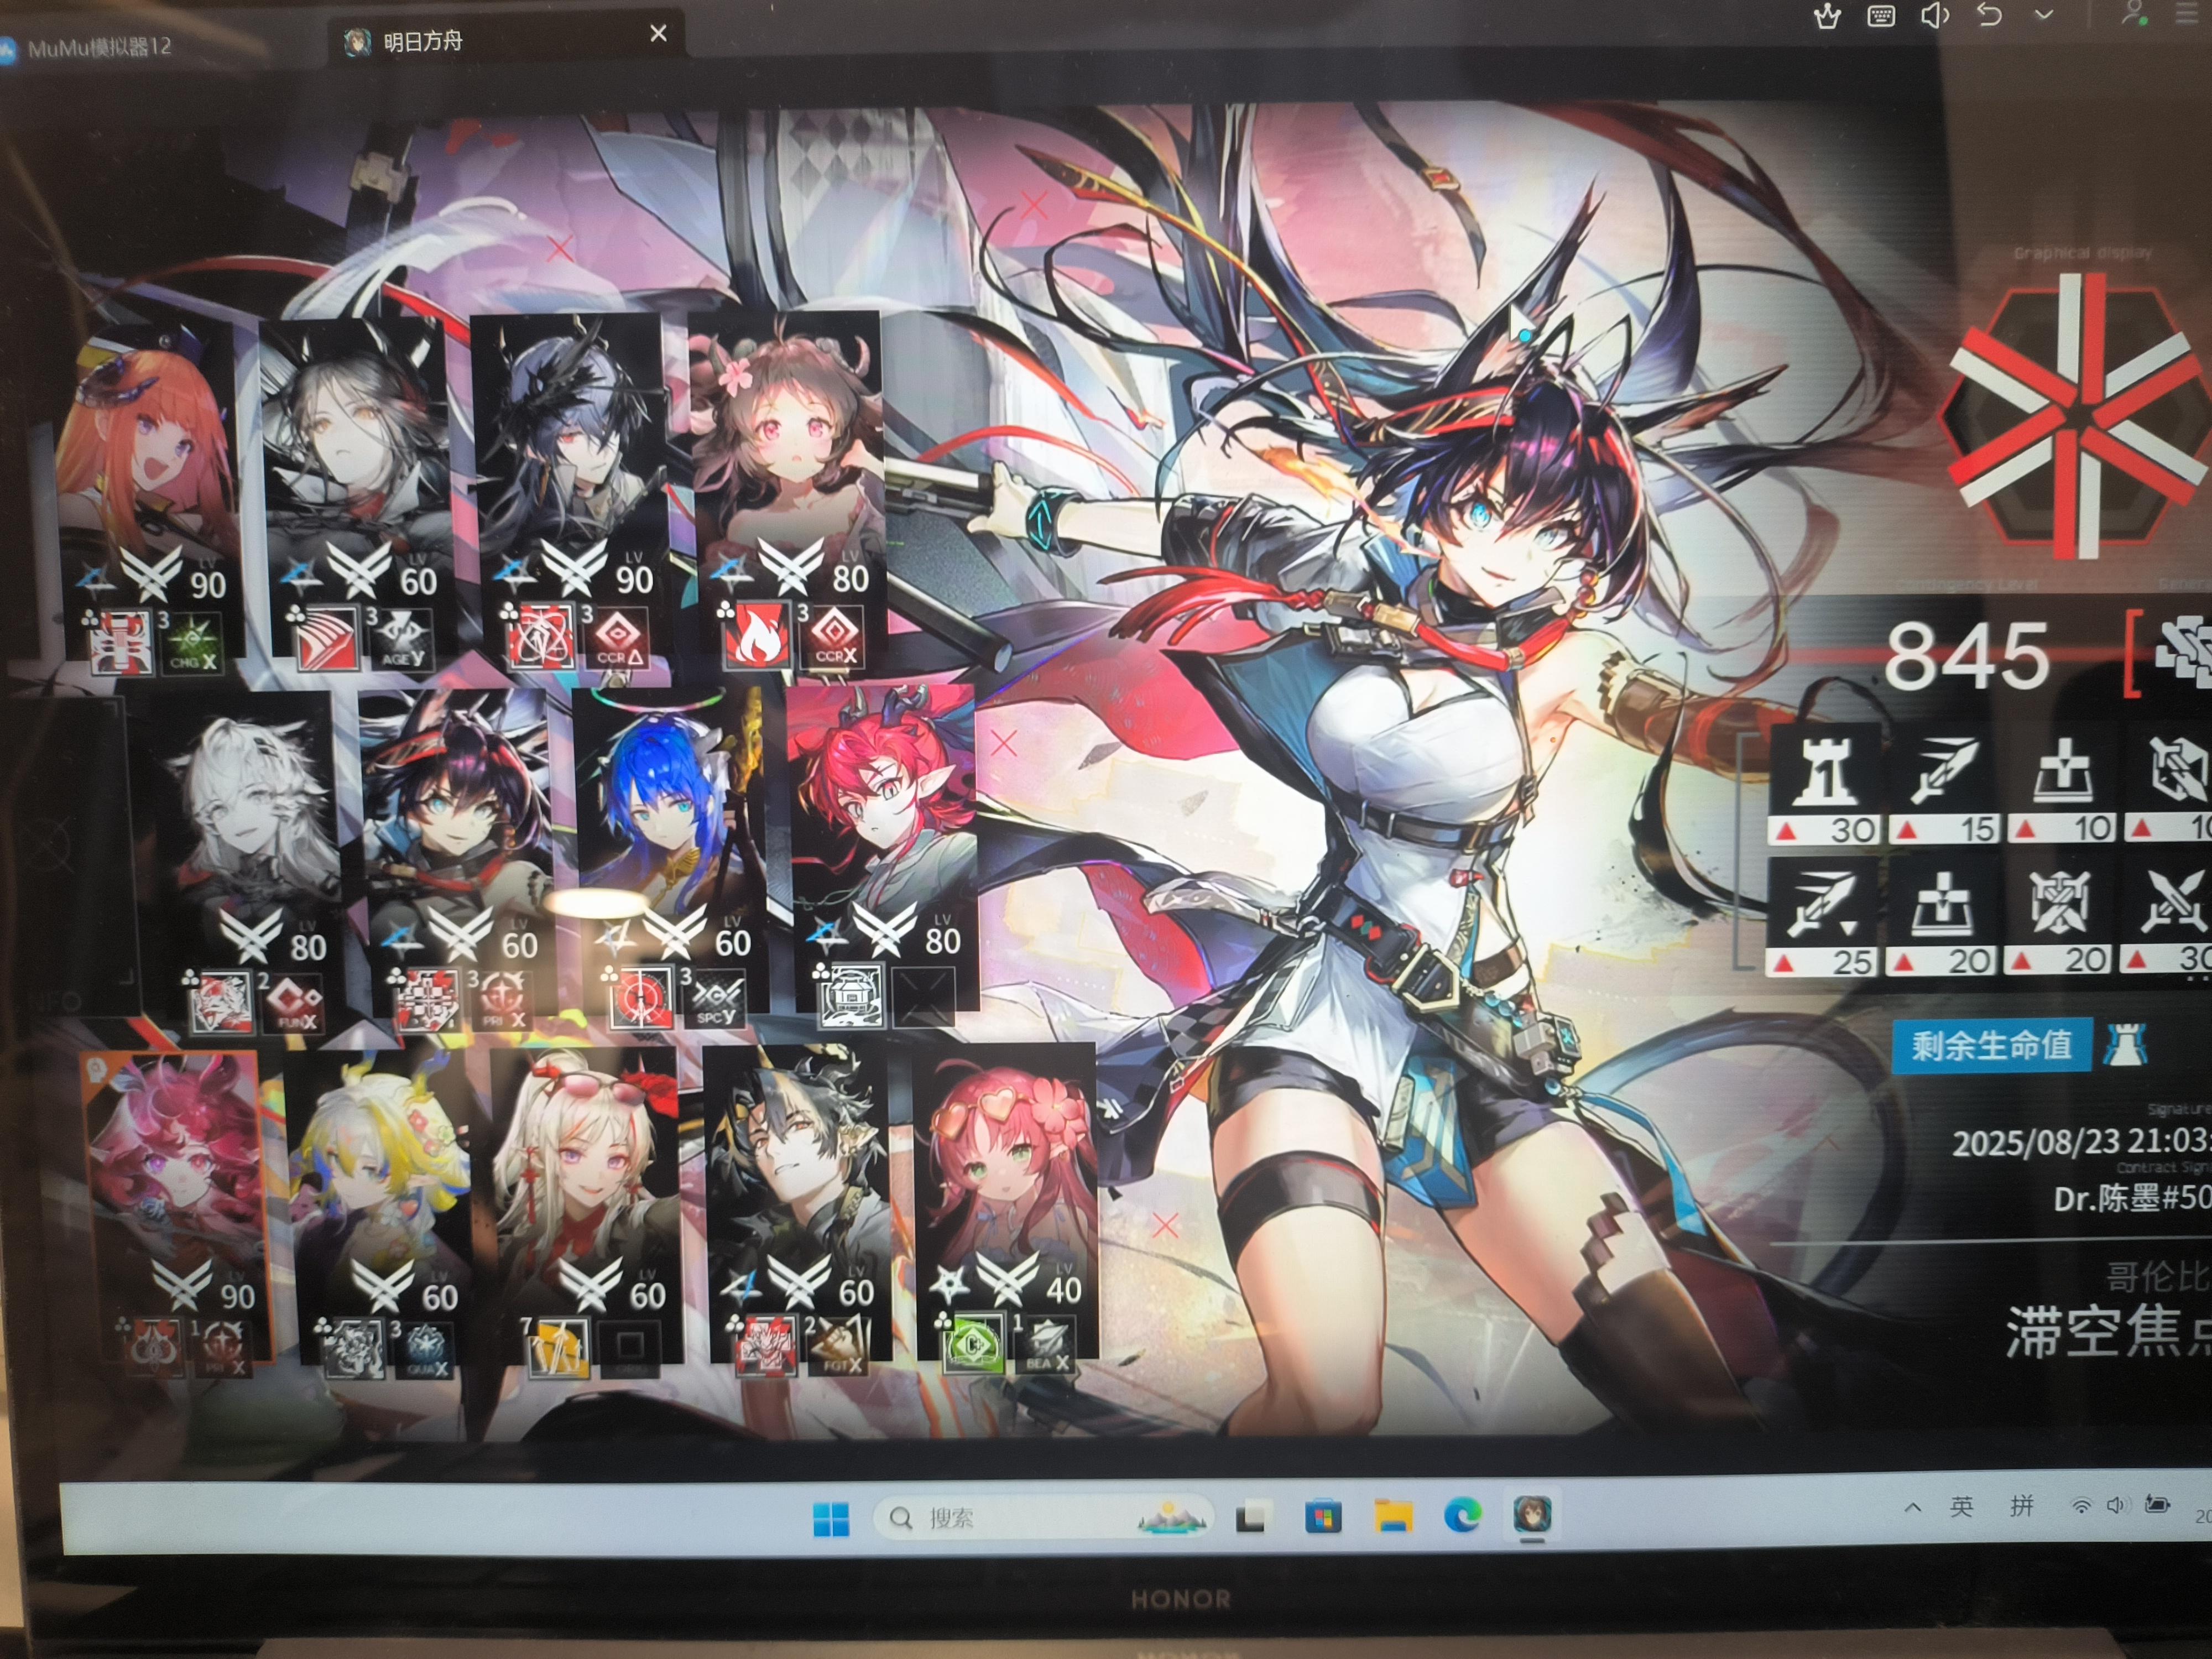
Task: Click the CHG X module icon
Action: tap(193, 642)
